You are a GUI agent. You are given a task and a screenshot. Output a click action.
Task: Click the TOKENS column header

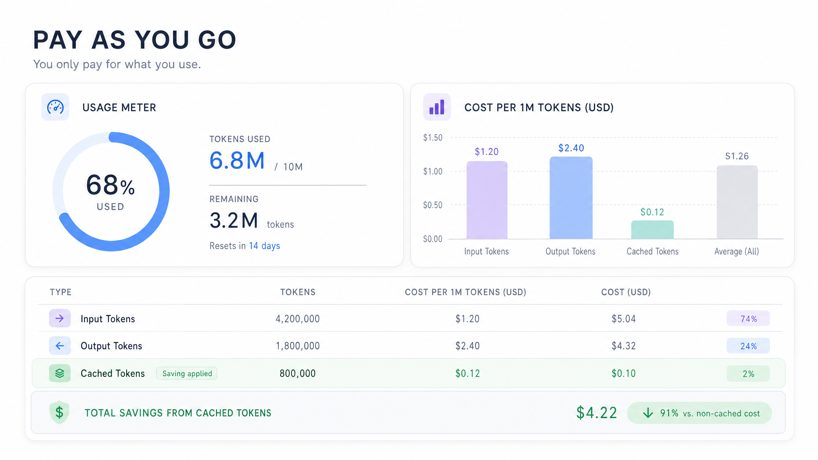pos(298,292)
